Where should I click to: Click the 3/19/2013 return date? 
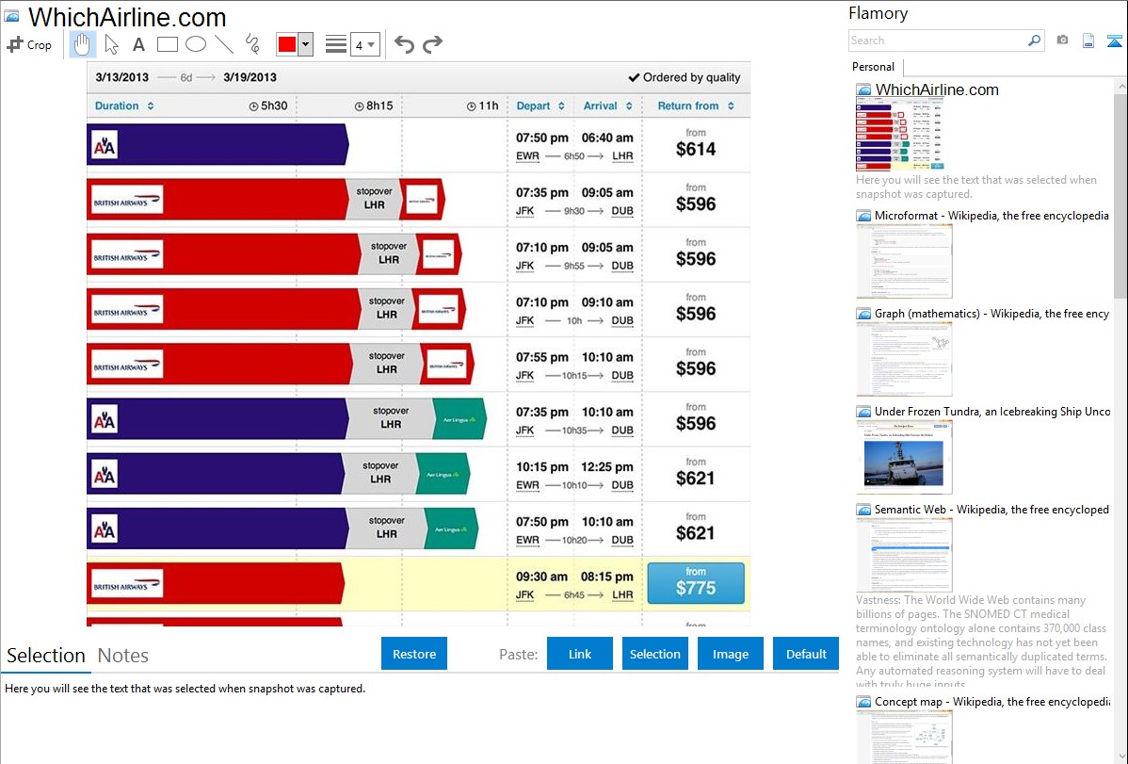[250, 77]
